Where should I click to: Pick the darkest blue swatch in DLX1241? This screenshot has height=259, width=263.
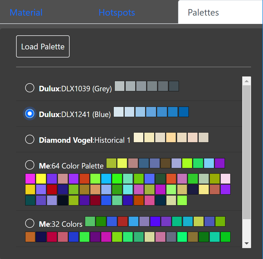[184, 112]
